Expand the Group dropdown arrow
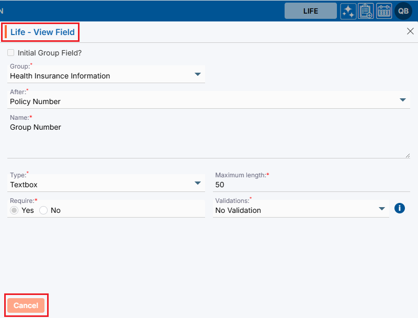418x318 pixels. coord(198,74)
